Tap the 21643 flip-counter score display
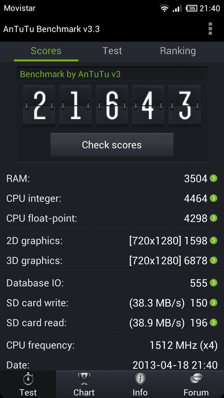 point(112,105)
